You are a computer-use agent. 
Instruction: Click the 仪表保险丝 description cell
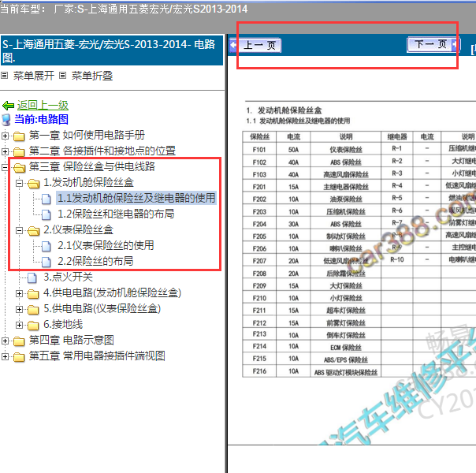346,150
